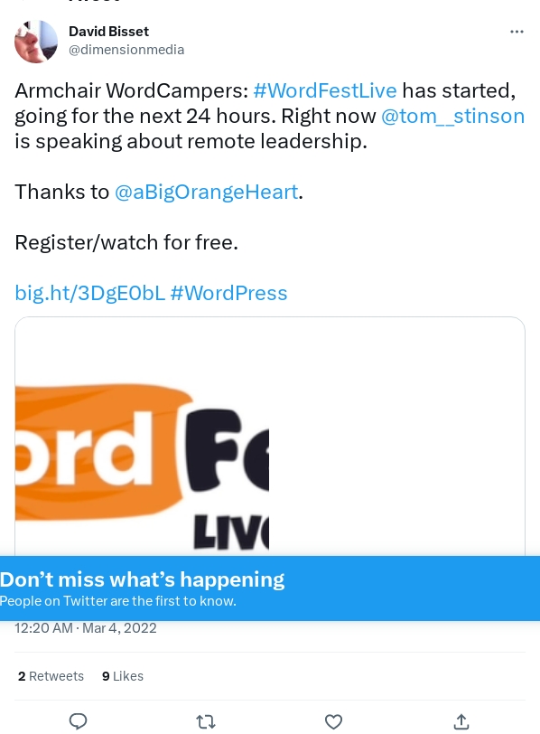Click the reply speech bubble icon

click(78, 721)
